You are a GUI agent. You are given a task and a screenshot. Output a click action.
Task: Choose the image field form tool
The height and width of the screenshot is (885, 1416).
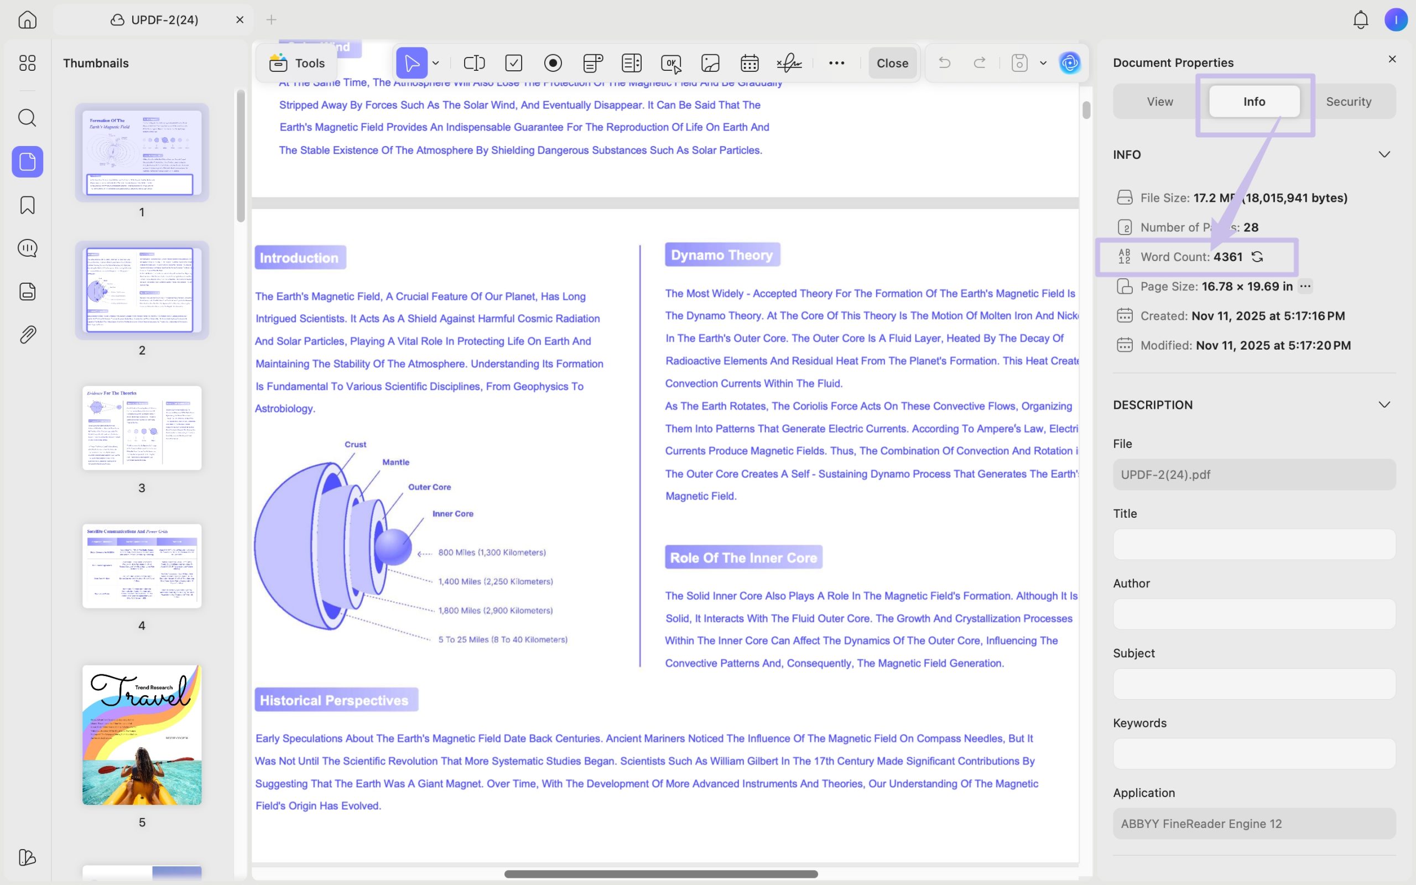(710, 63)
